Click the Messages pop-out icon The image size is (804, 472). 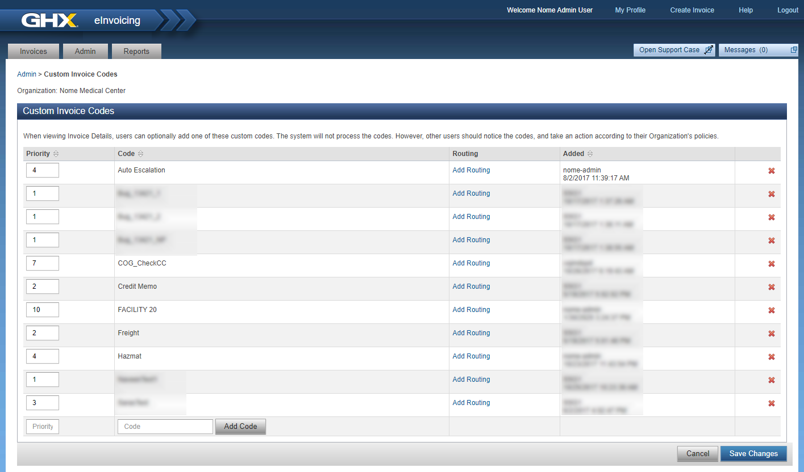point(794,50)
